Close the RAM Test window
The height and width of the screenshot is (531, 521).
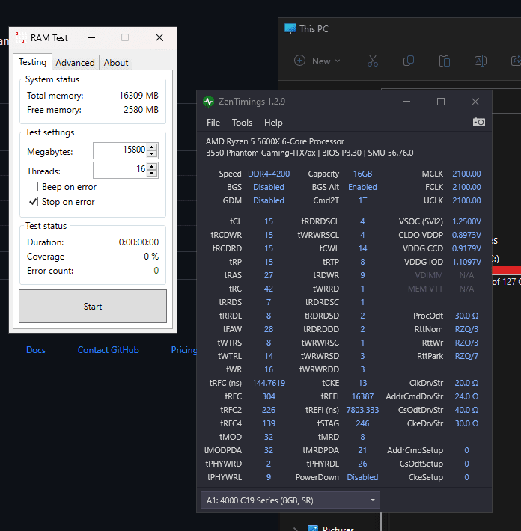(x=159, y=37)
